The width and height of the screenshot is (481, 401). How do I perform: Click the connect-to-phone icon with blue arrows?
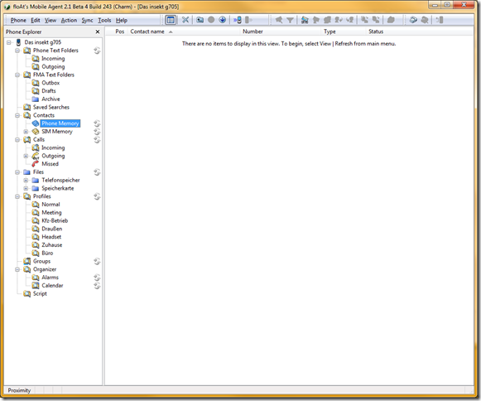click(x=238, y=20)
